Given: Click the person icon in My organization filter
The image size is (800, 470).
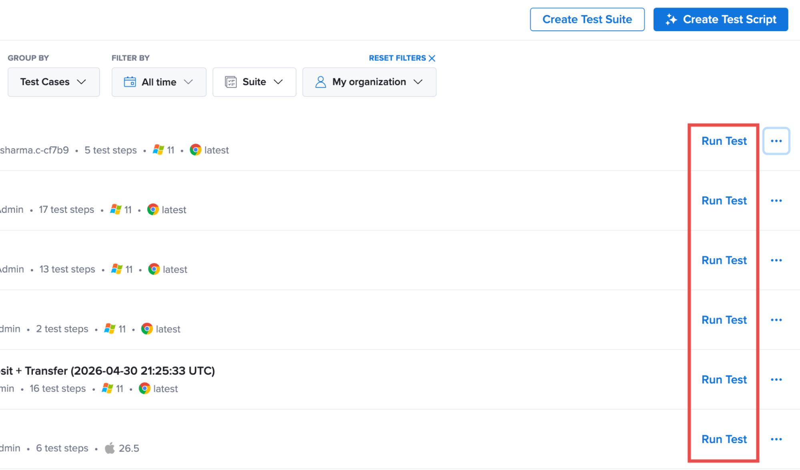Looking at the screenshot, I should (321, 82).
